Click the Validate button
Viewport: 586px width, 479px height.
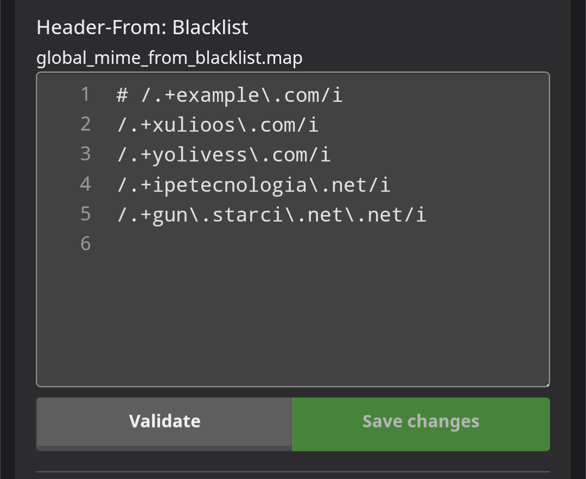tap(164, 422)
